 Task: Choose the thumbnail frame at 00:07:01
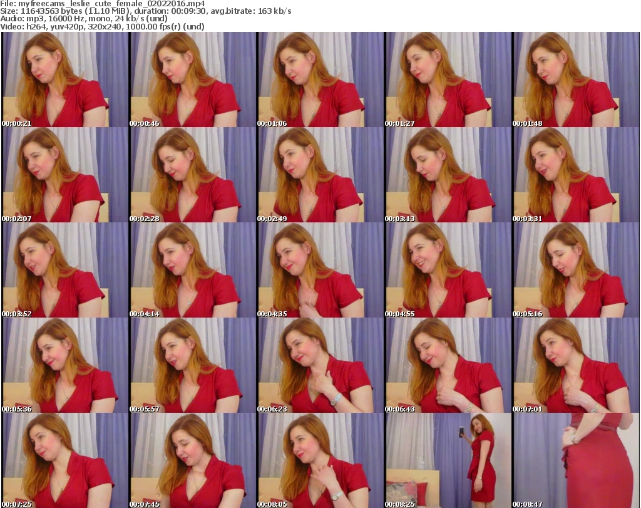pyautogui.click(x=576, y=365)
